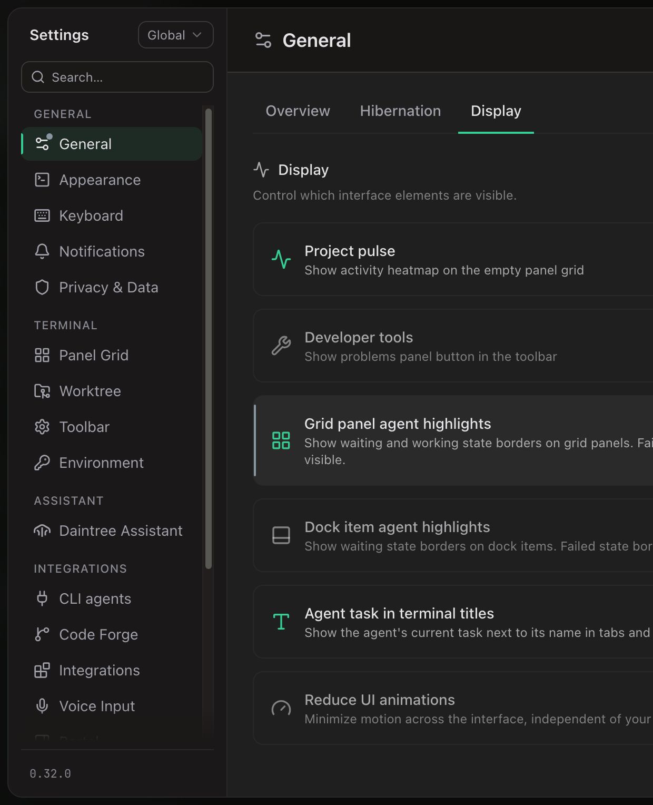
Task: Open Toolbar settings
Action: [112, 427]
